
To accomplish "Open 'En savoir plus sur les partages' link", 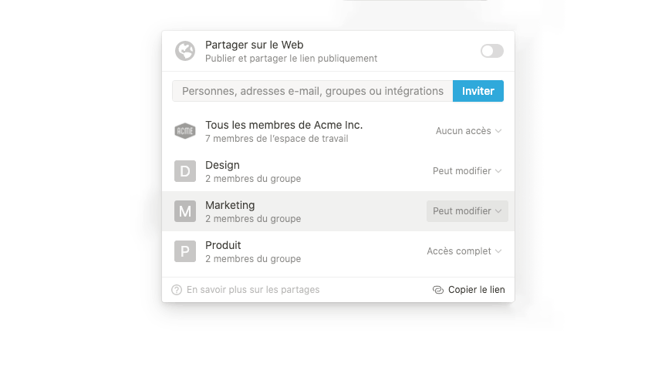I will tap(253, 290).
